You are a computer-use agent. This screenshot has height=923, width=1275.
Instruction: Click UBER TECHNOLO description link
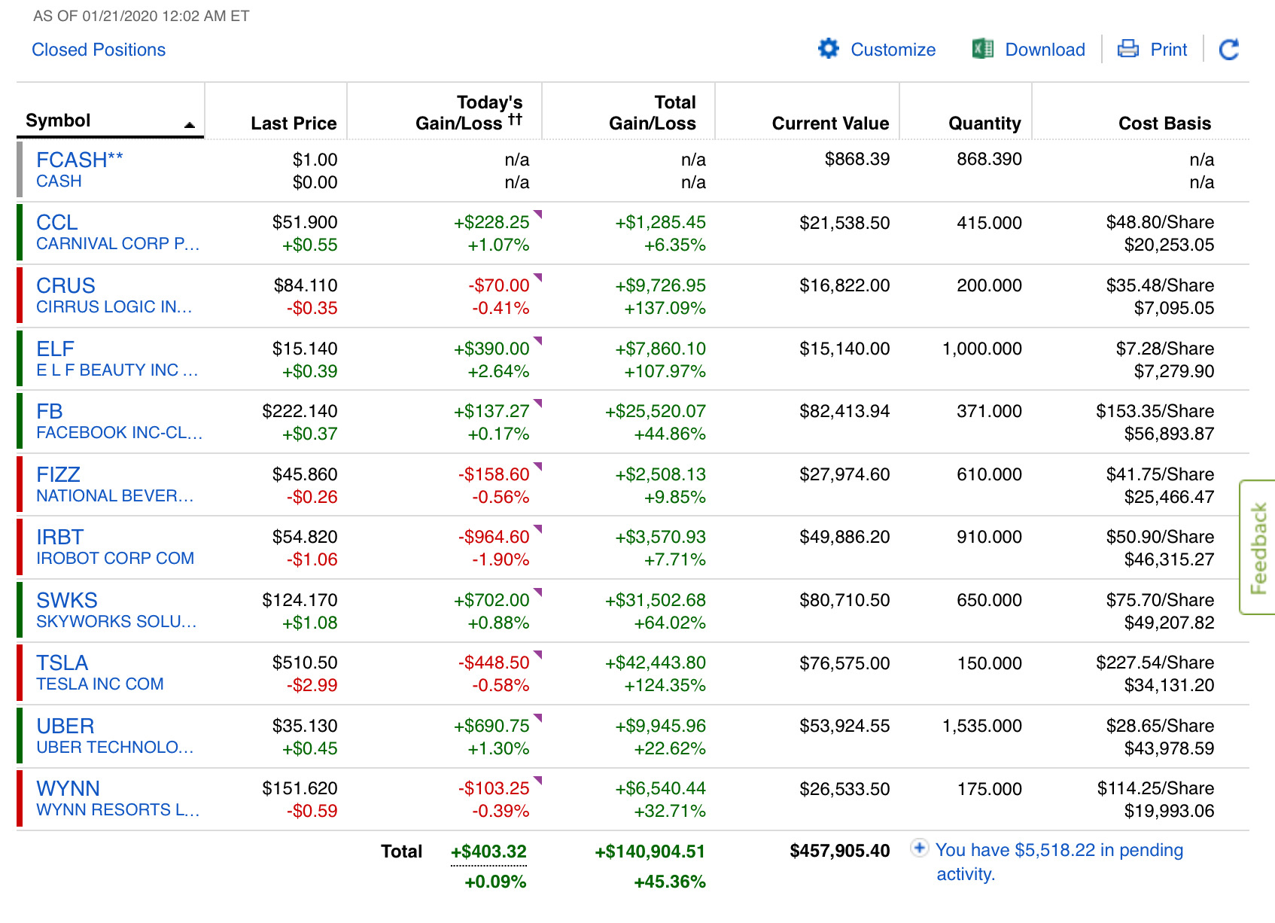pos(115,748)
